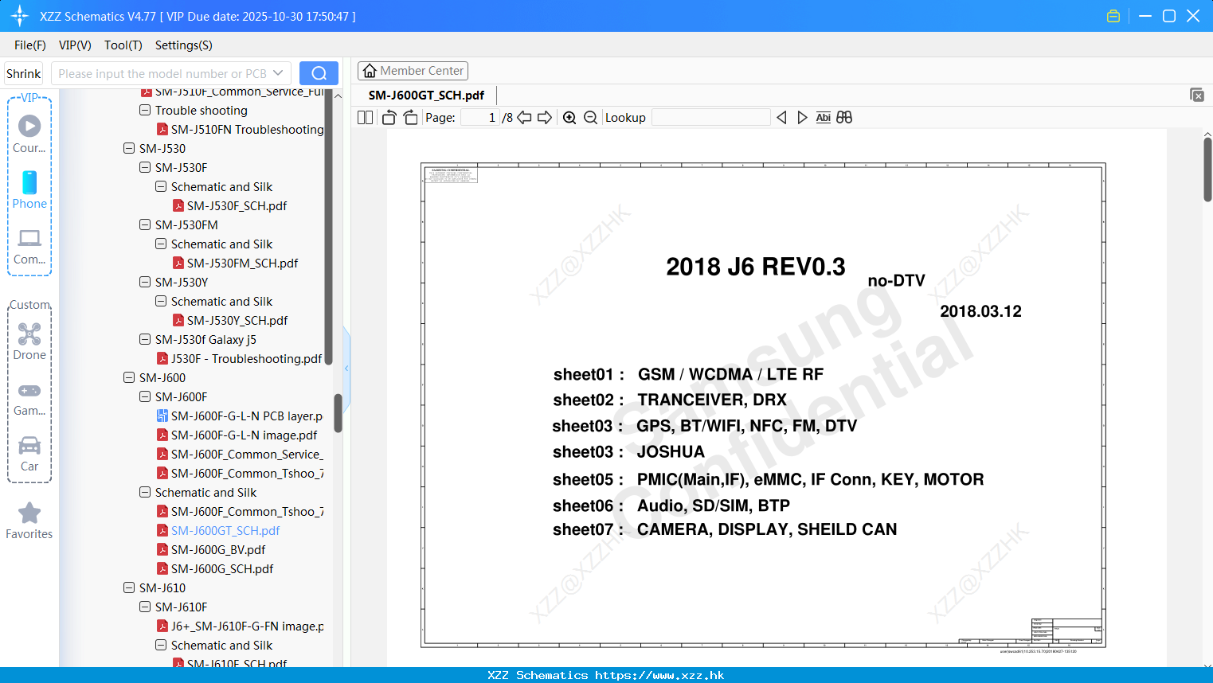Viewport: 1213px width, 683px height.
Task: Open the Tool(T) menu
Action: click(x=123, y=45)
